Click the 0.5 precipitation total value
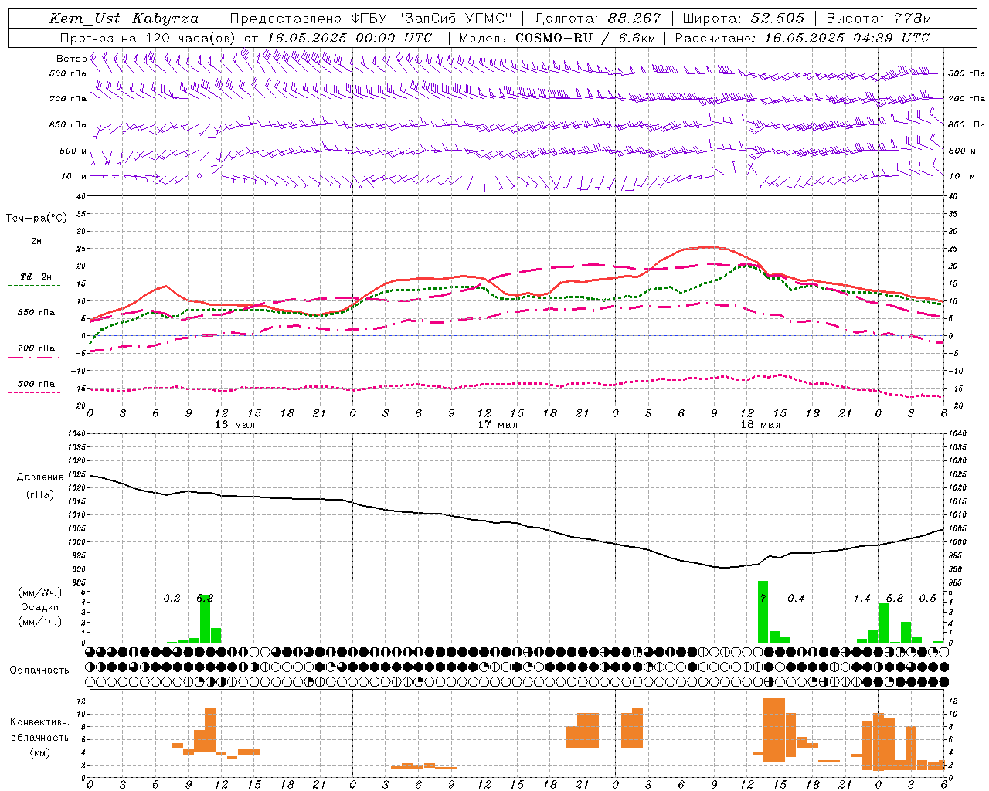The height and width of the screenshot is (791, 989). (x=927, y=598)
